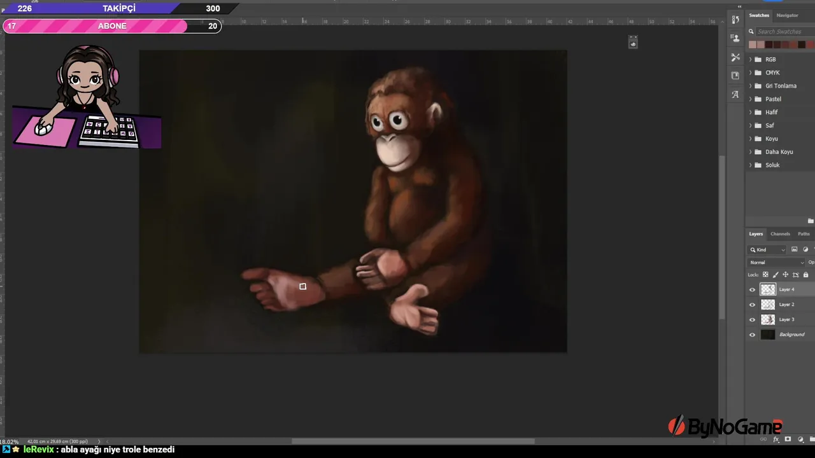Select the Layer 3 name

[x=786, y=319]
